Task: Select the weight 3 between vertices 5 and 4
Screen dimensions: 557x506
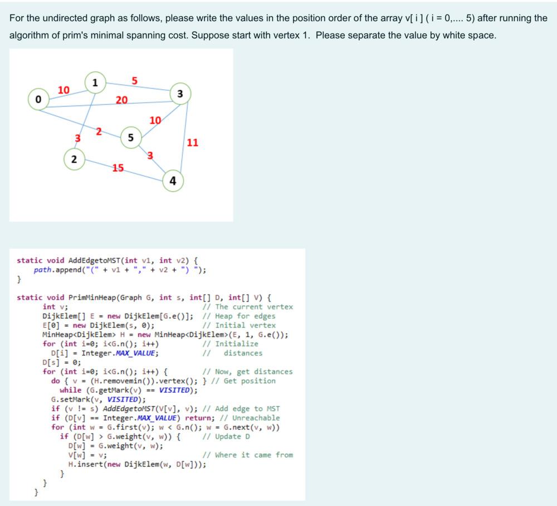Action: click(150, 154)
